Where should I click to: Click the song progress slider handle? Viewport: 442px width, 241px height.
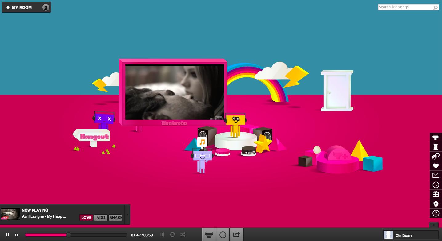69,235
